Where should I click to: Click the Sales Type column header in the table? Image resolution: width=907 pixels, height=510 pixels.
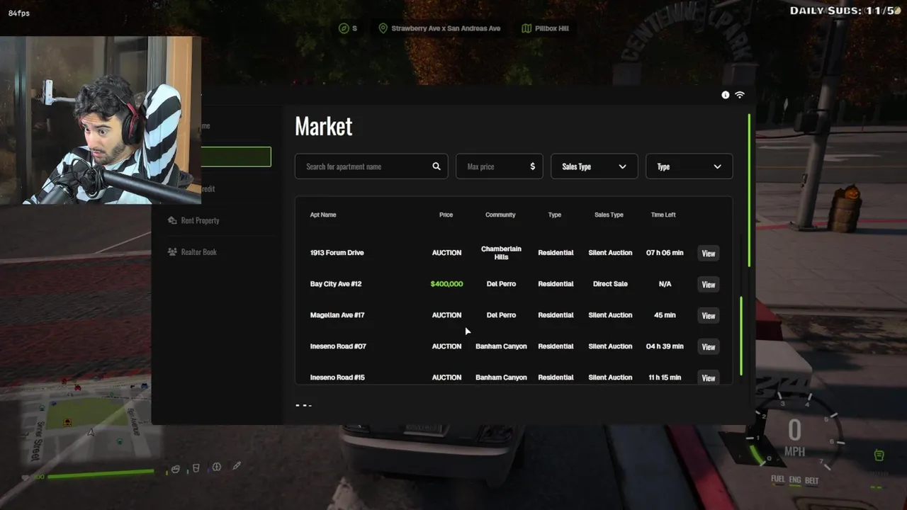[609, 215]
